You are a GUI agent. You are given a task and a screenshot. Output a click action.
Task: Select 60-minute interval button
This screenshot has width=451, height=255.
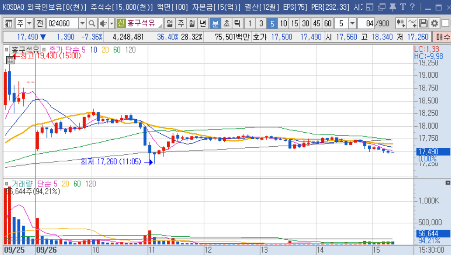[328, 23]
